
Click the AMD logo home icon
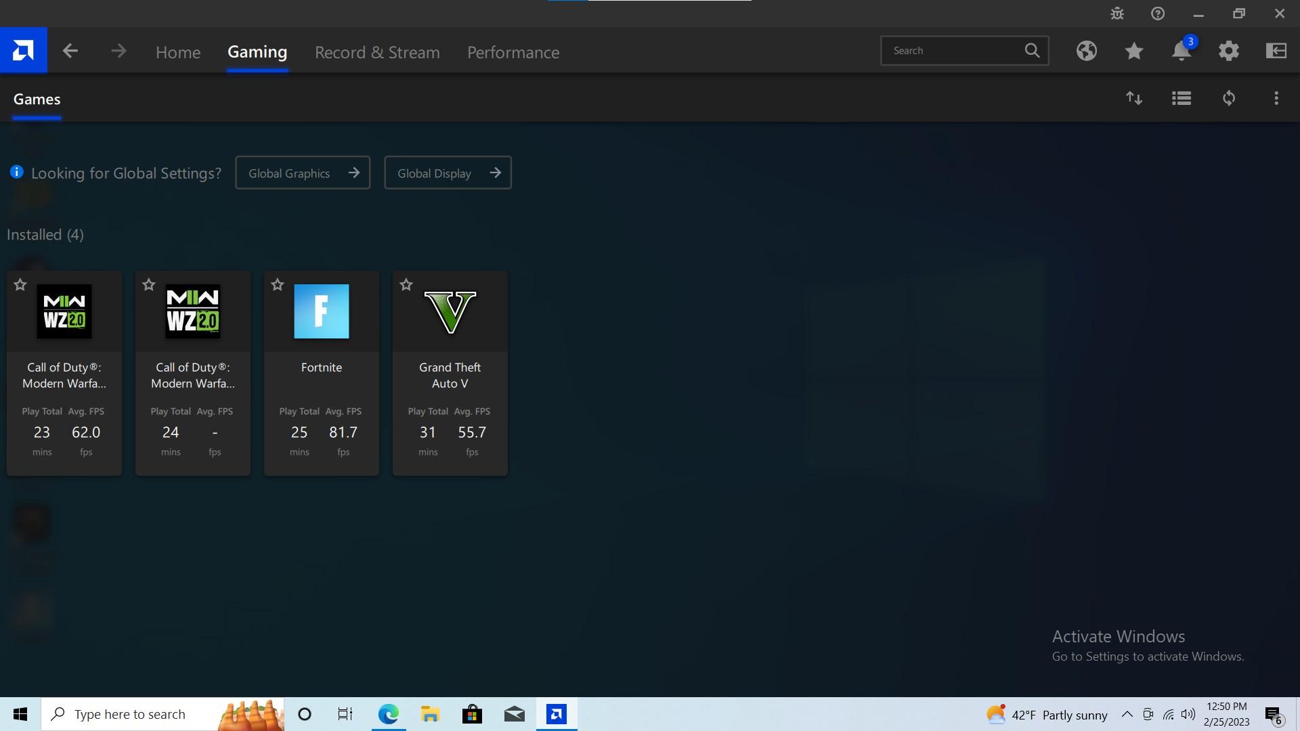pyautogui.click(x=24, y=50)
